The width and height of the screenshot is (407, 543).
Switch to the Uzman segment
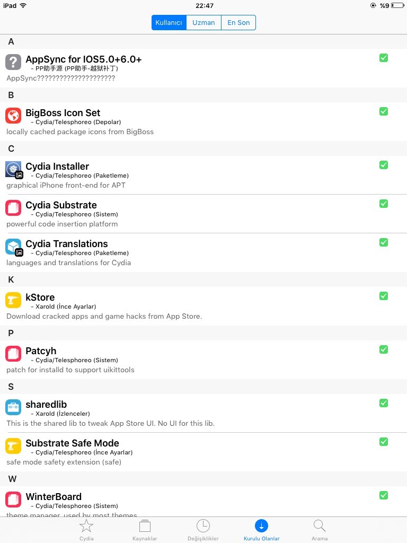[203, 22]
